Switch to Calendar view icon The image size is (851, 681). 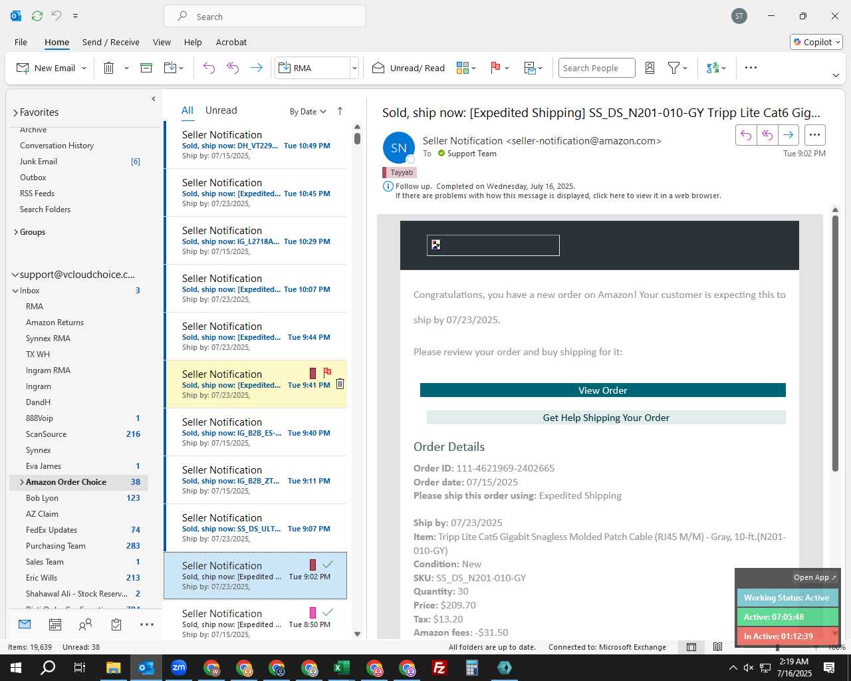click(55, 624)
